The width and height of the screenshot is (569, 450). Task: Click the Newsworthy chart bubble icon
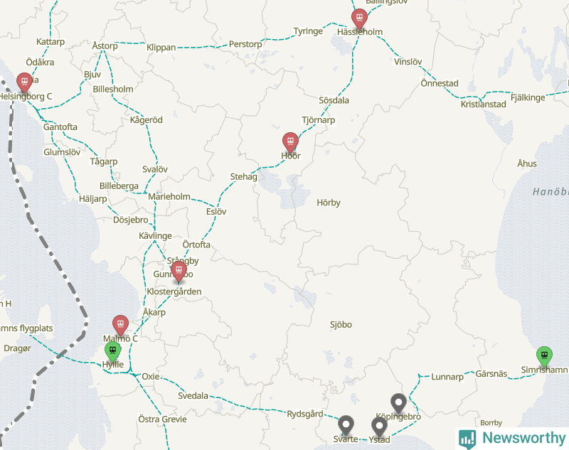coord(467,439)
